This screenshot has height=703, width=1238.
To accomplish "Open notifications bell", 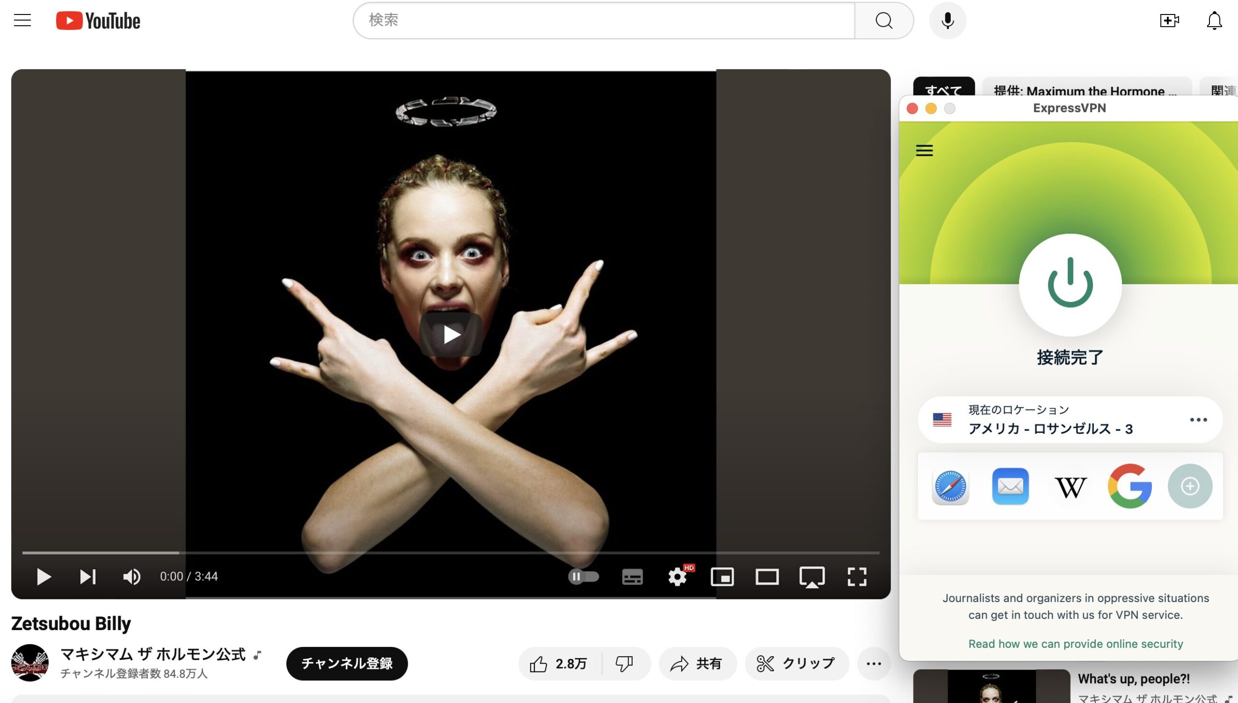I will pos(1214,20).
